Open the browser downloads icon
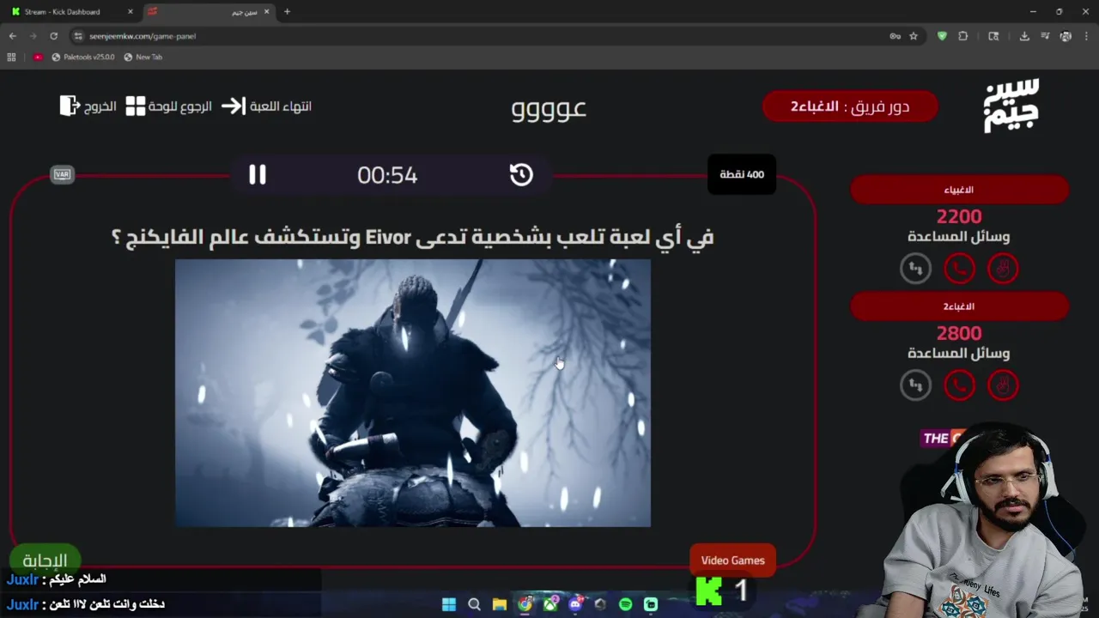 pyautogui.click(x=1024, y=36)
